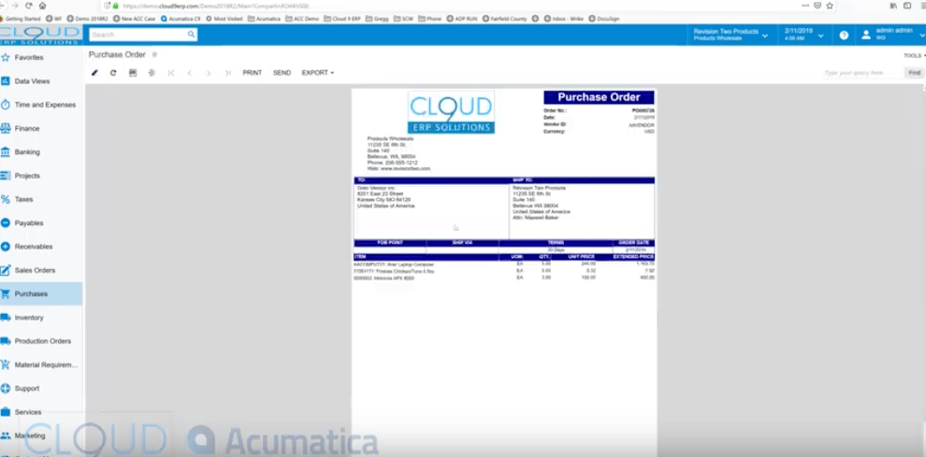Bookmark this page with star icon
Viewport: 926px width, 457px height.
830,6
